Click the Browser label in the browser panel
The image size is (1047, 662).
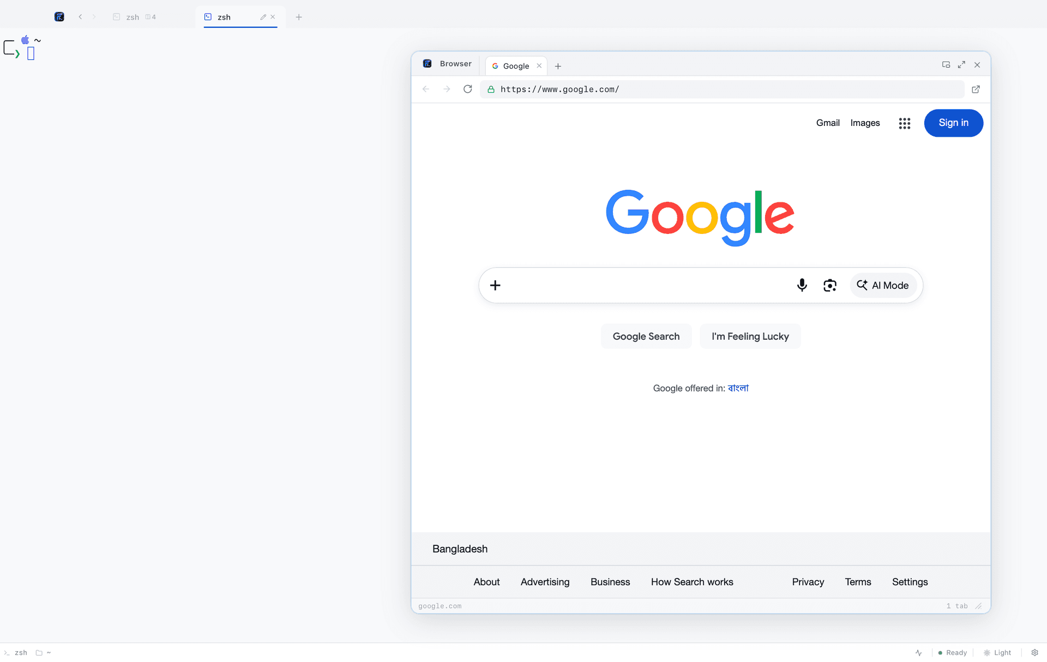click(x=455, y=64)
